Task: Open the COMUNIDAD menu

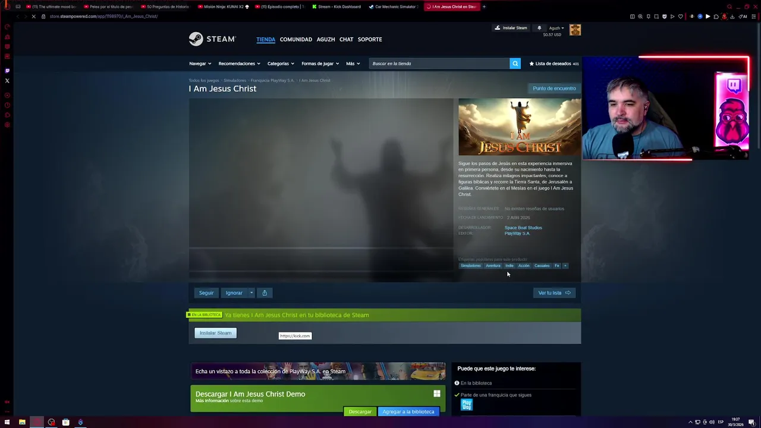Action: pyautogui.click(x=296, y=39)
